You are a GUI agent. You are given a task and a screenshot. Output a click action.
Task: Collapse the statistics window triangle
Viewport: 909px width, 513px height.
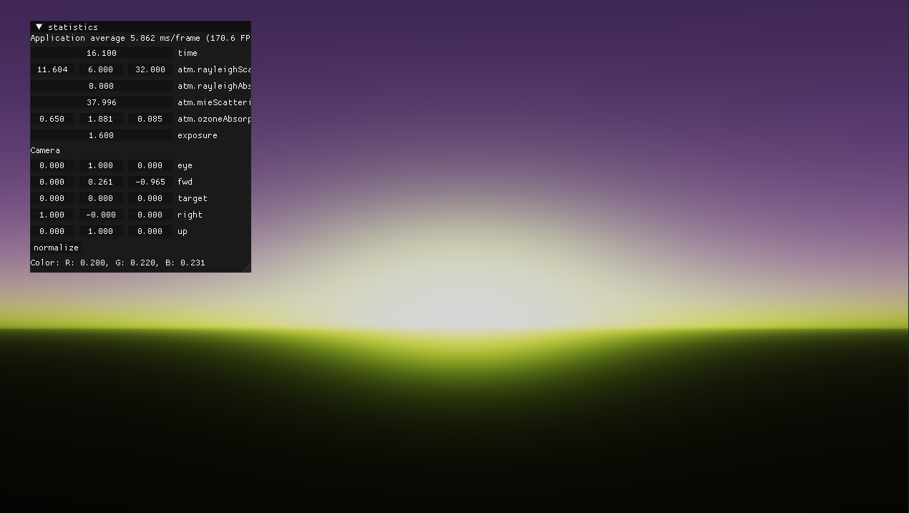(39, 27)
